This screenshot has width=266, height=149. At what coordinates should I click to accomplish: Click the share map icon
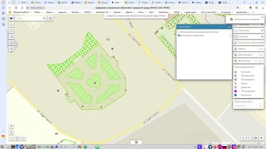tap(11, 138)
